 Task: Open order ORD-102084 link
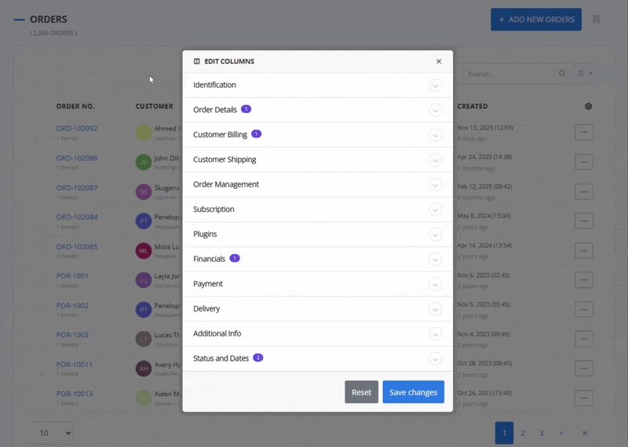pos(77,217)
